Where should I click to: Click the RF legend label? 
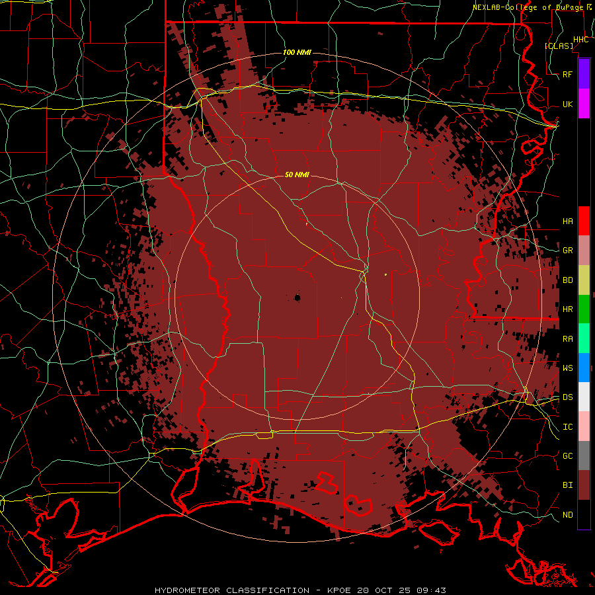click(x=568, y=74)
